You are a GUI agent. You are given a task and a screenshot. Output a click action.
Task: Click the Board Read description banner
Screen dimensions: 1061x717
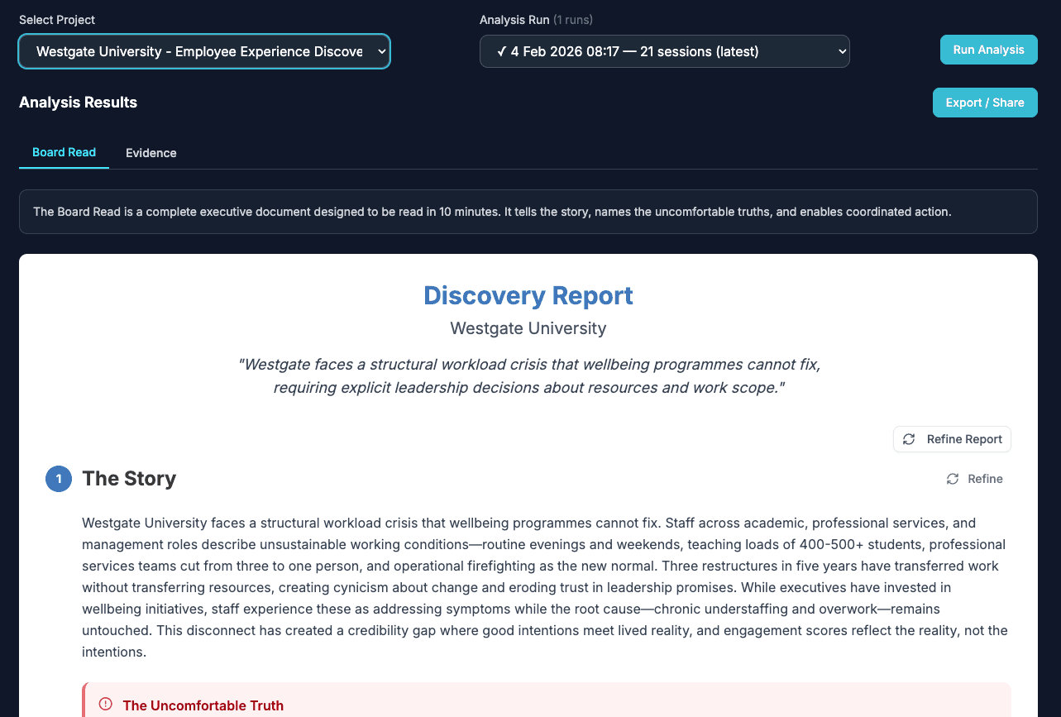(x=528, y=212)
